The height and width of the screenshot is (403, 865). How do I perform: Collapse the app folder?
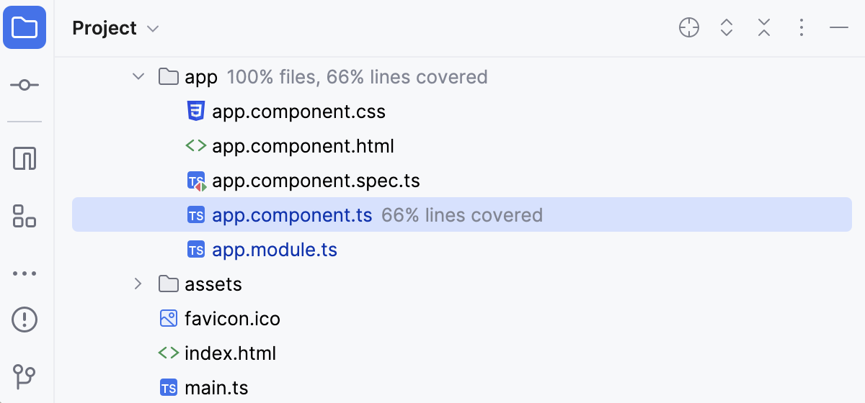click(x=138, y=77)
